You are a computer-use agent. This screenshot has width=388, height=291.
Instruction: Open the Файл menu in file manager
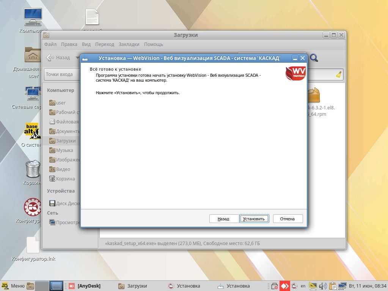pos(50,44)
